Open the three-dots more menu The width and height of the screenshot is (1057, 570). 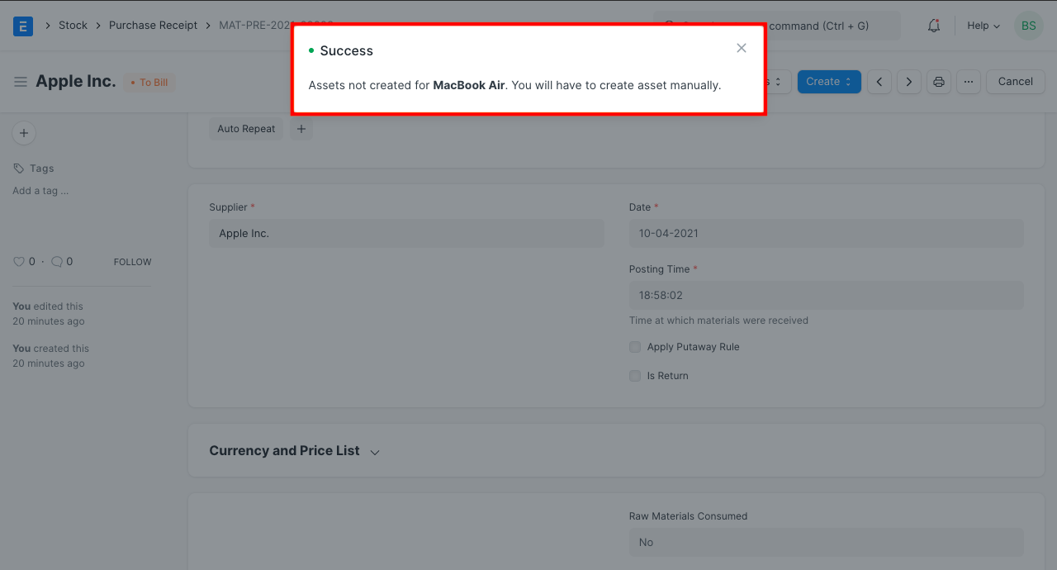coord(969,82)
